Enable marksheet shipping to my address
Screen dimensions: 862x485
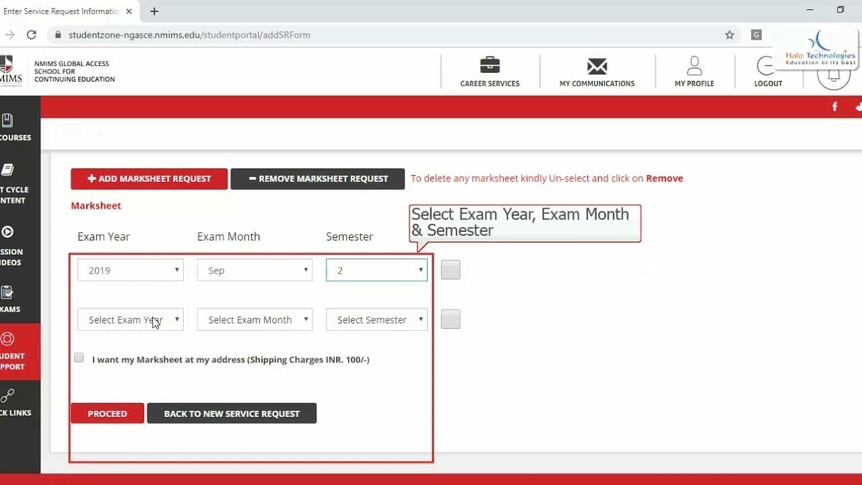click(79, 357)
